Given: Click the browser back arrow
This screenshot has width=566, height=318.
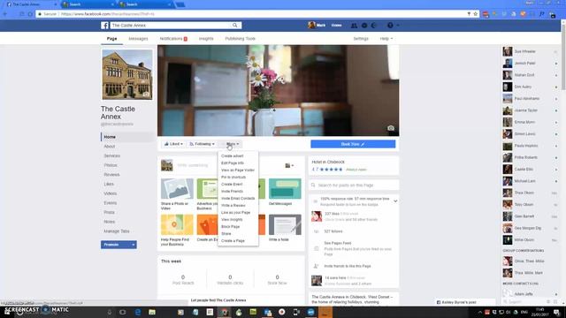Looking at the screenshot, I should click(x=5, y=14).
